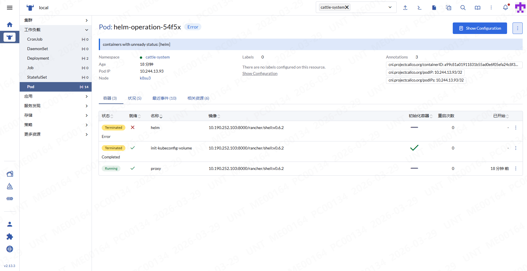Download the KubeConfig file icon
The height and width of the screenshot is (271, 527).
pos(434,8)
